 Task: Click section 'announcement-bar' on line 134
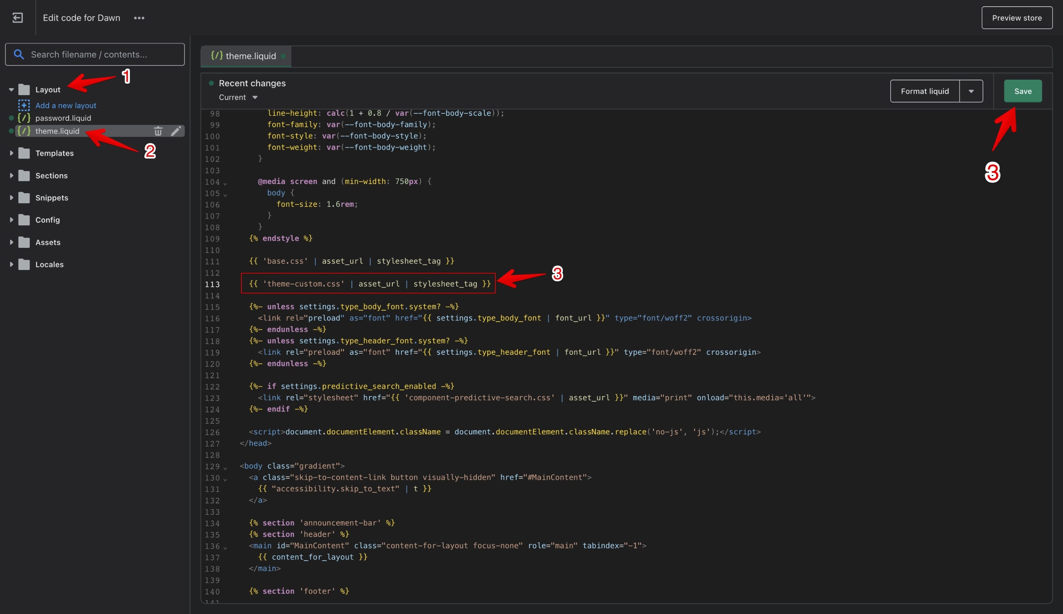(322, 523)
